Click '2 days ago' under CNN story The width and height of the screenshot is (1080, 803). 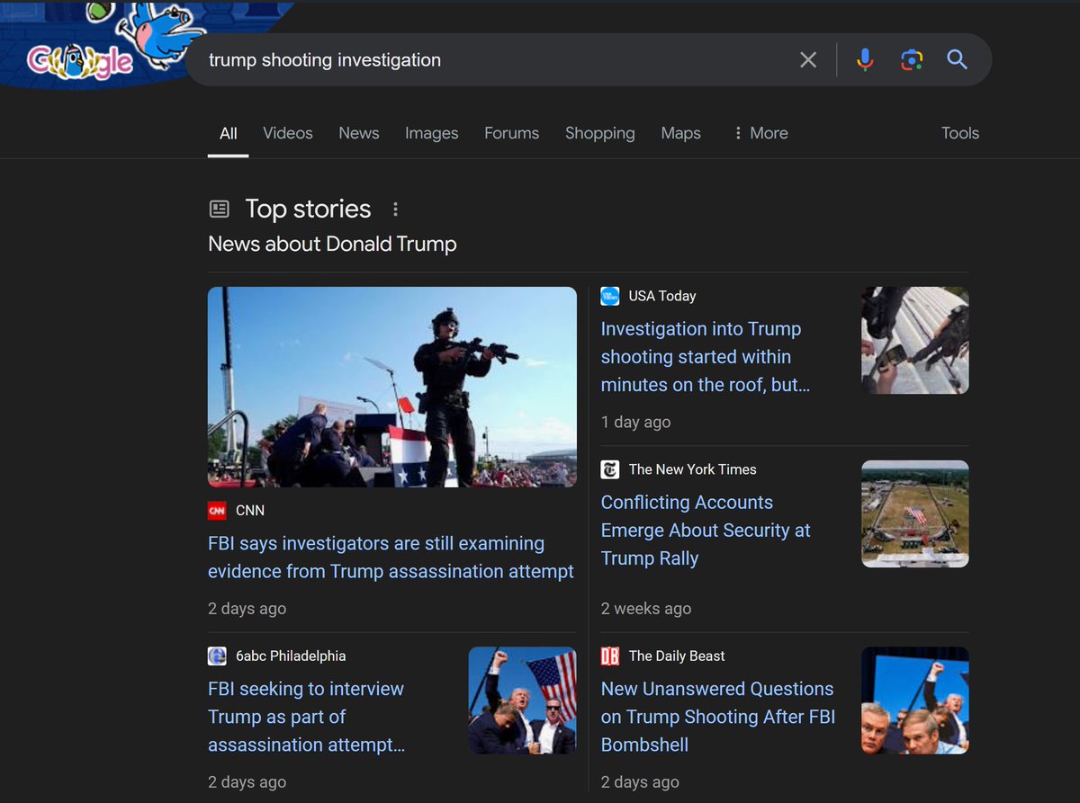(247, 609)
